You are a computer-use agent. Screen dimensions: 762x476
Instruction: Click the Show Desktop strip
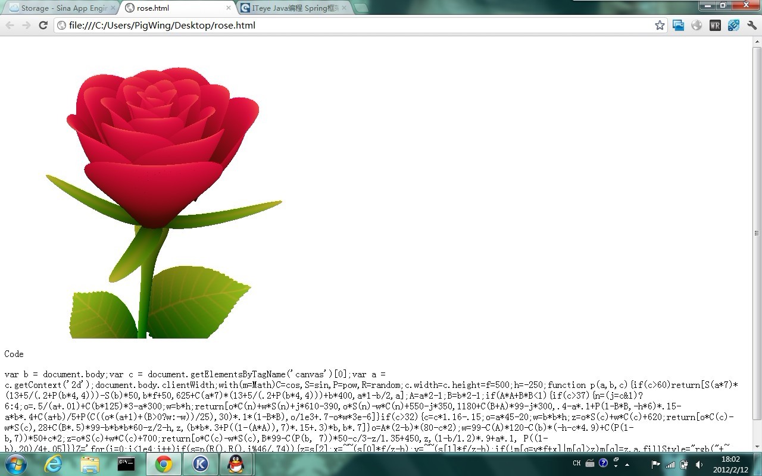tap(758, 464)
